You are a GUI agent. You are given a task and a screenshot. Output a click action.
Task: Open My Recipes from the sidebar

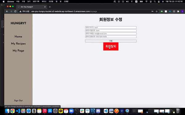click(18, 44)
